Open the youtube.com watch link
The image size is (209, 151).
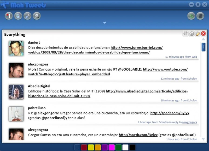click(x=108, y=72)
